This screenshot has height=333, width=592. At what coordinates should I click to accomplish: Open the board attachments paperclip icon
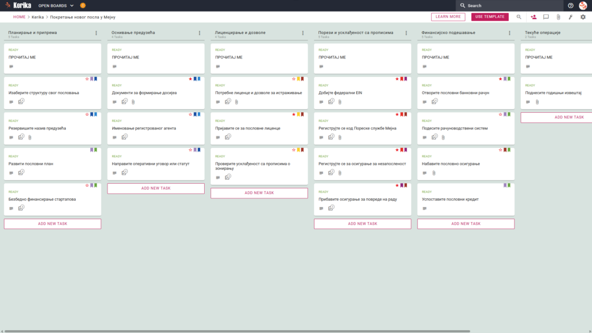click(x=558, y=17)
